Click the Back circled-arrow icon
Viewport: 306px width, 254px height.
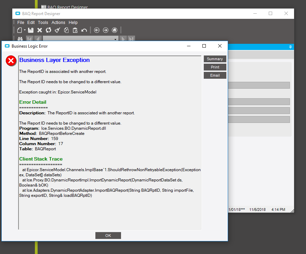(x=97, y=30)
